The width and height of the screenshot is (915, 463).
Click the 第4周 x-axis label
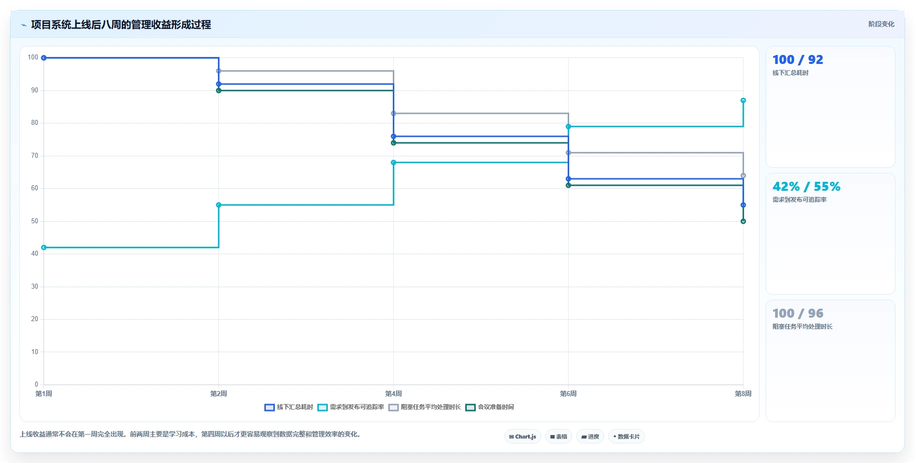pos(393,394)
